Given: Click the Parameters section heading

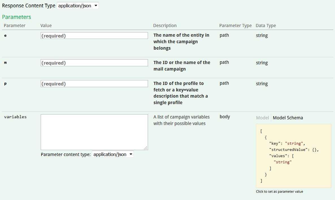Looking at the screenshot, I should click(x=17, y=17).
